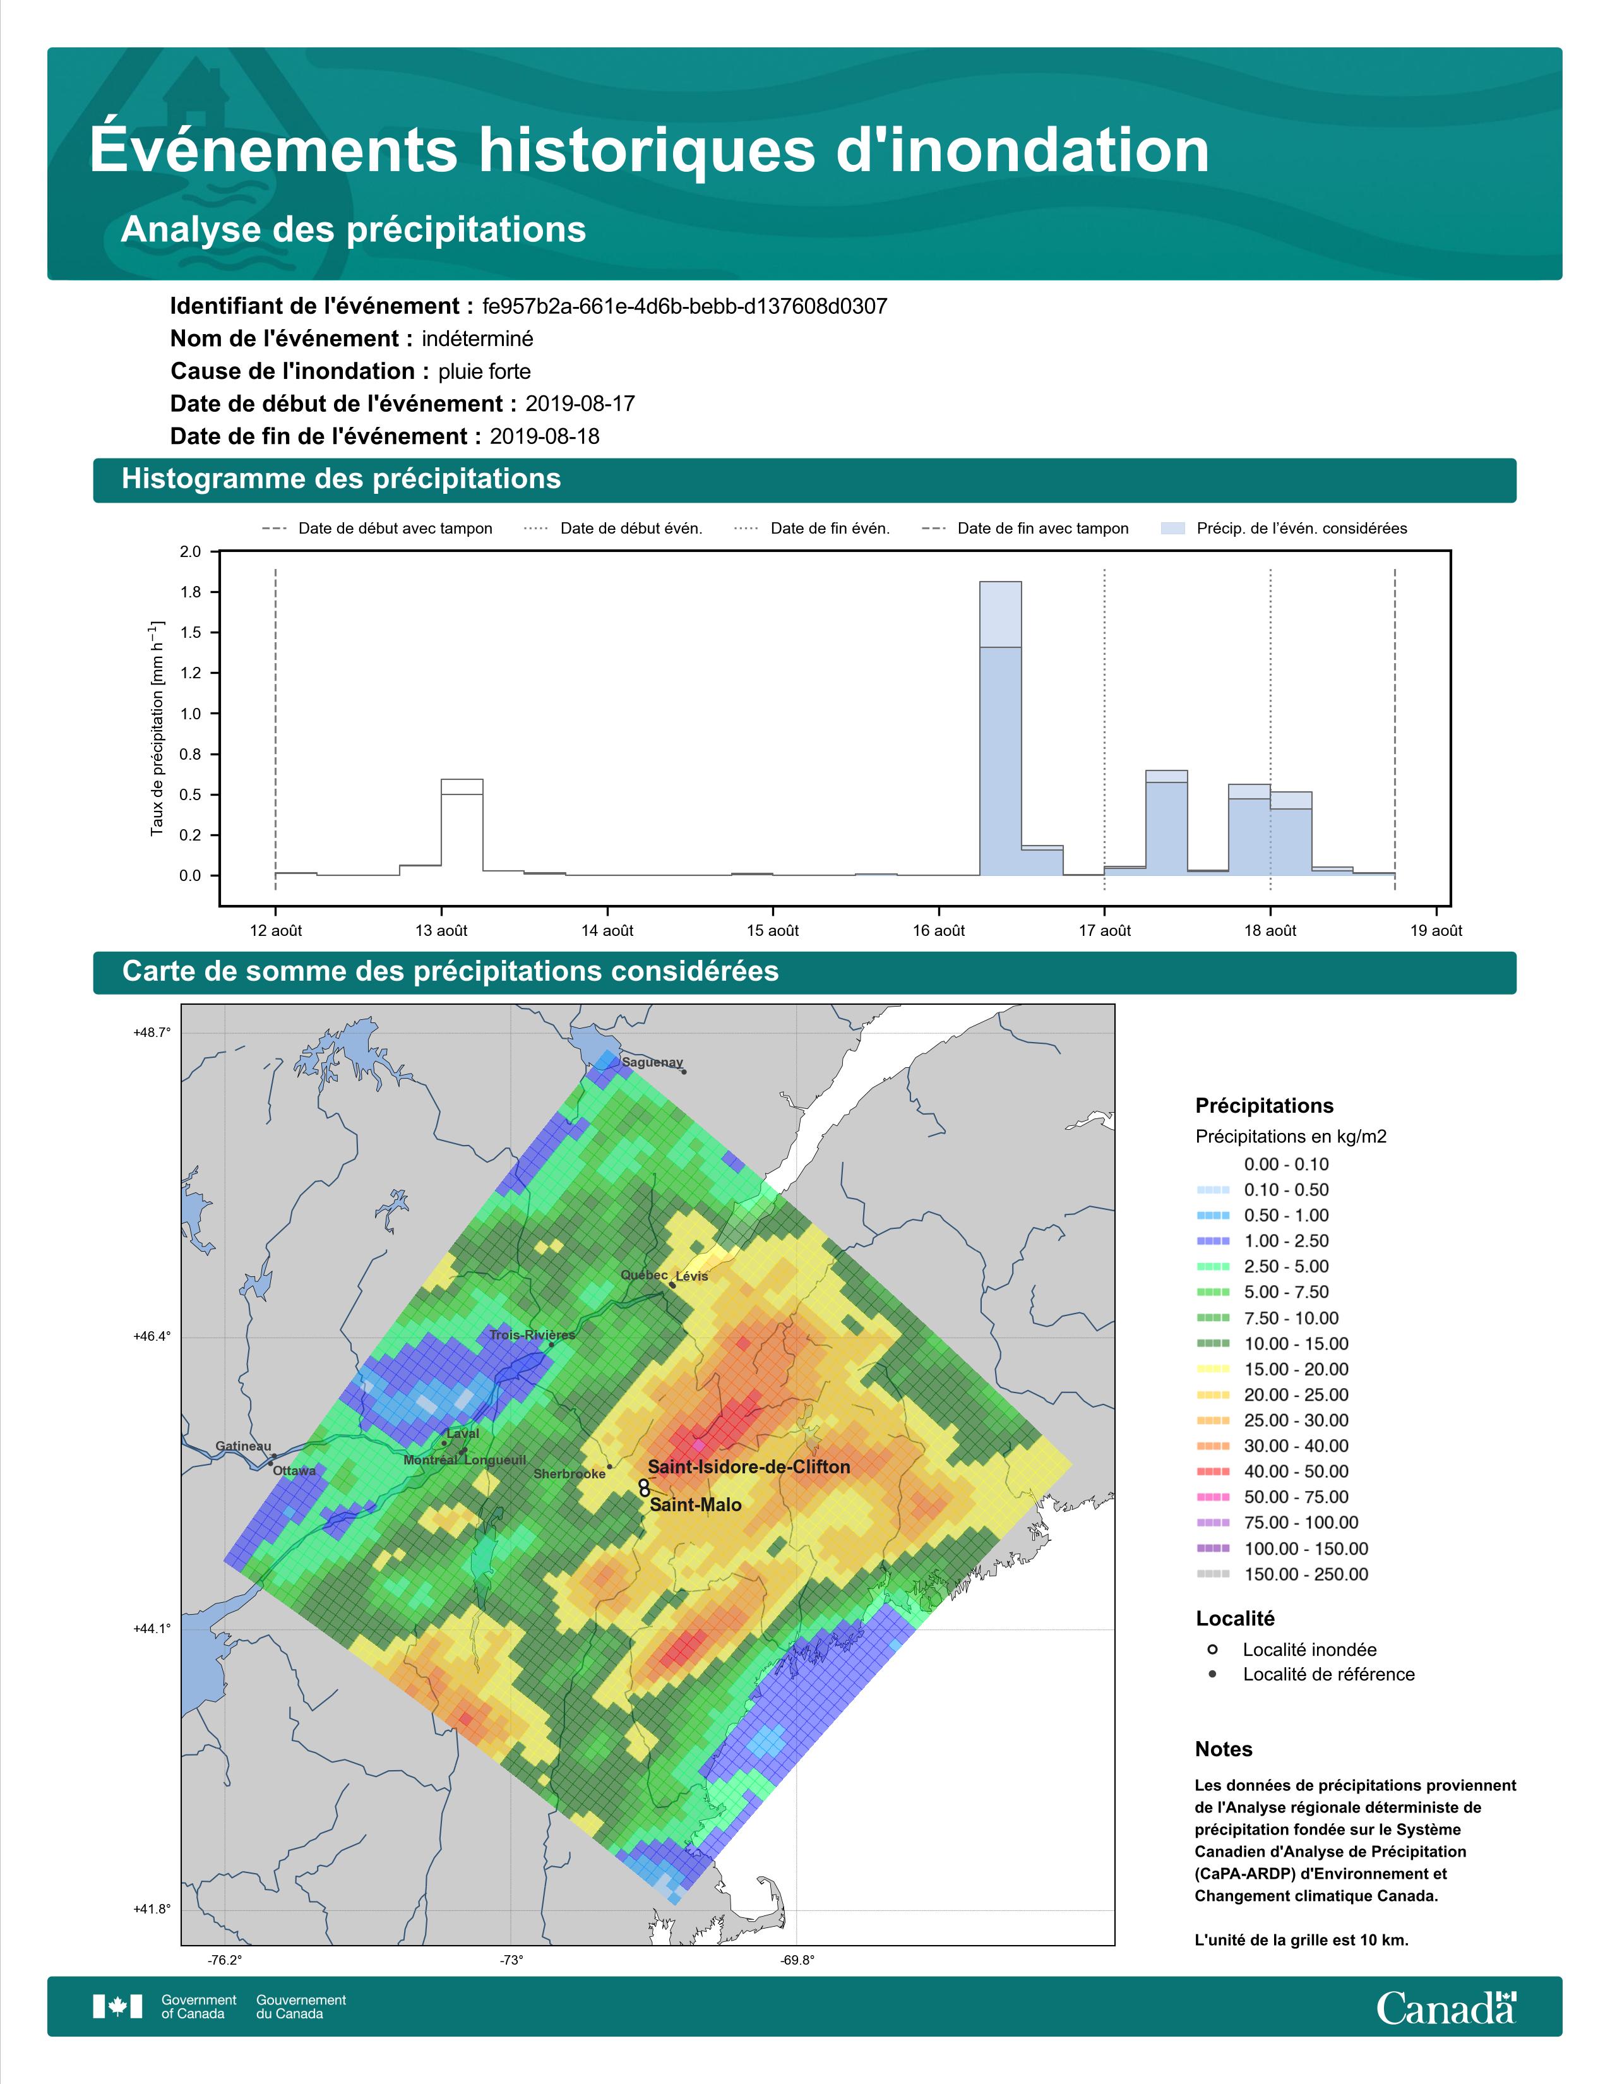Click the Trois-Rivières label on map

(x=532, y=1335)
